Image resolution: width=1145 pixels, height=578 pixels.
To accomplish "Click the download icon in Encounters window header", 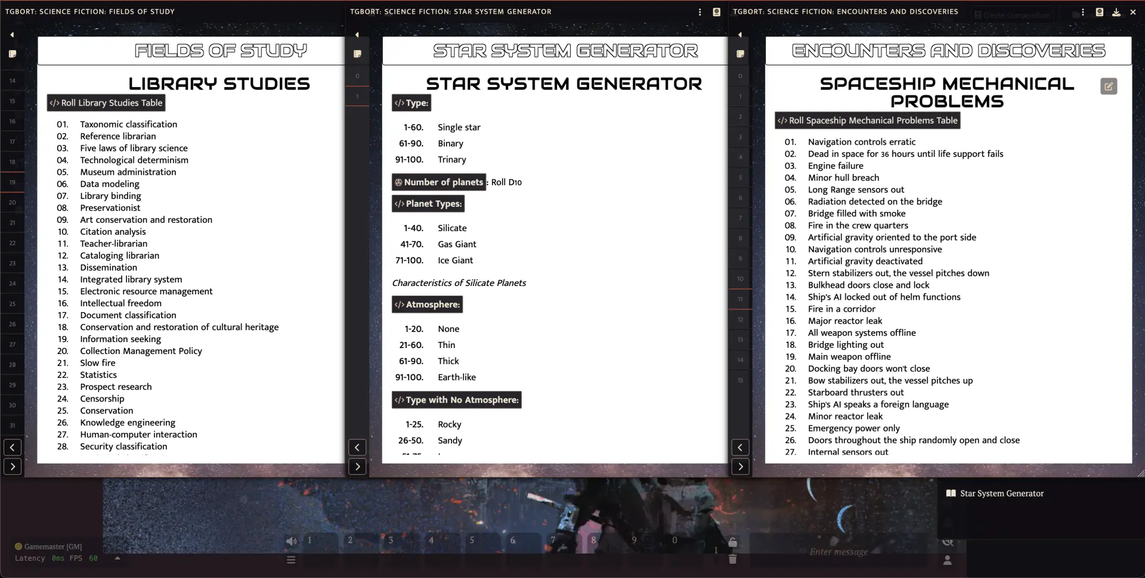I will (1116, 12).
